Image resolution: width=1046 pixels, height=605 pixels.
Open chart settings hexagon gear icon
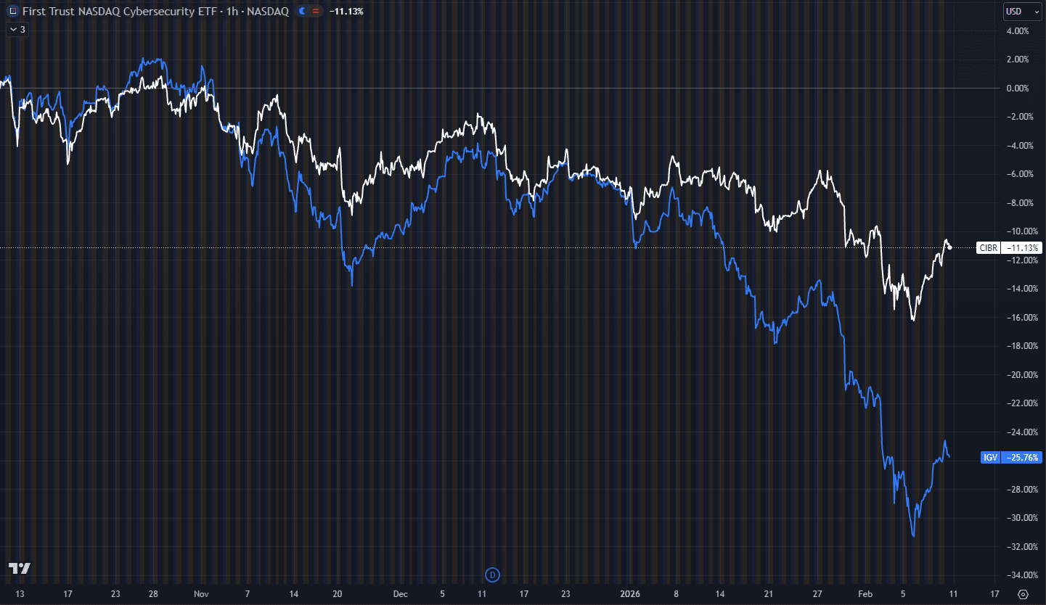(1023, 594)
